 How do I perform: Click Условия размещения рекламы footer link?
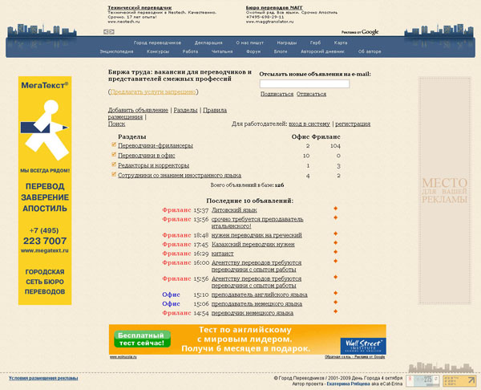click(x=43, y=378)
